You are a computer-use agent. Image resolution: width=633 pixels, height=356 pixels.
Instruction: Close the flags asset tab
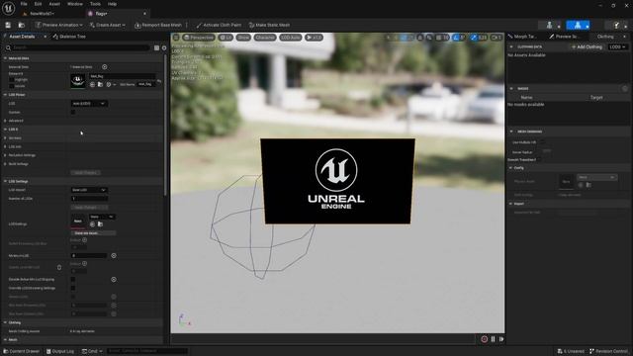tap(145, 13)
